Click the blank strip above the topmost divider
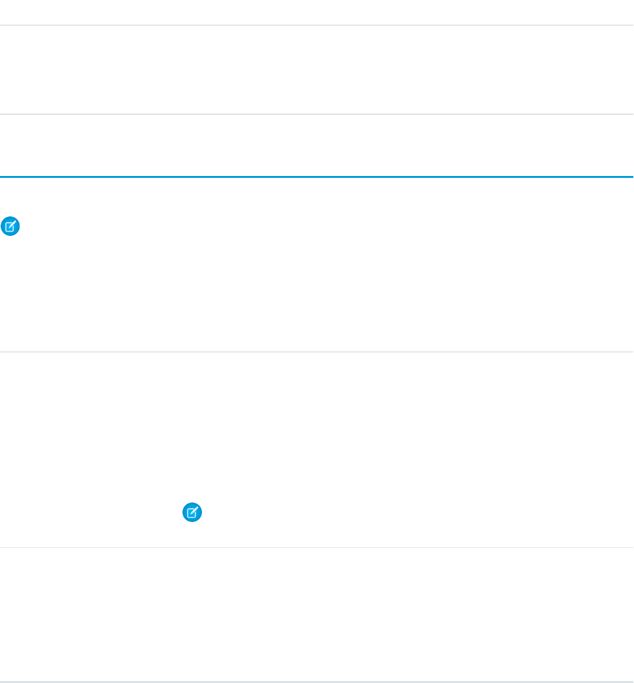 coord(317,12)
